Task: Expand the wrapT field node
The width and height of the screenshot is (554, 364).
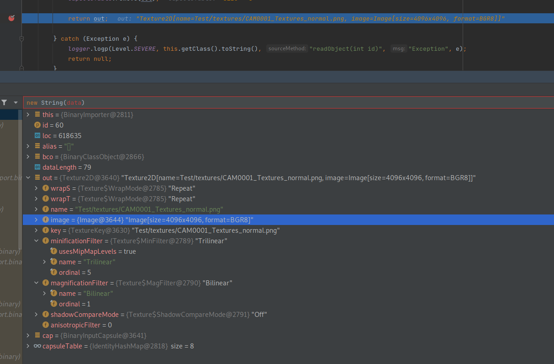Action: coord(37,199)
